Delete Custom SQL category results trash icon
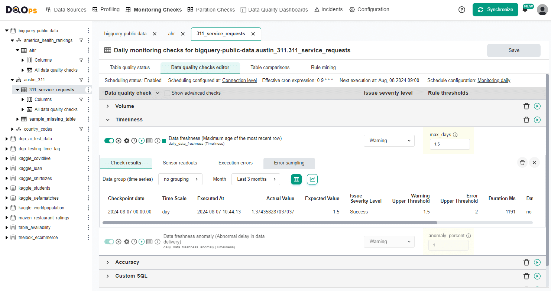The height and width of the screenshot is (291, 551). 526,276
